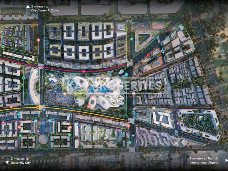Select purple marker 14
Viewport: 228px width, 171px height.
[x=116, y=130]
